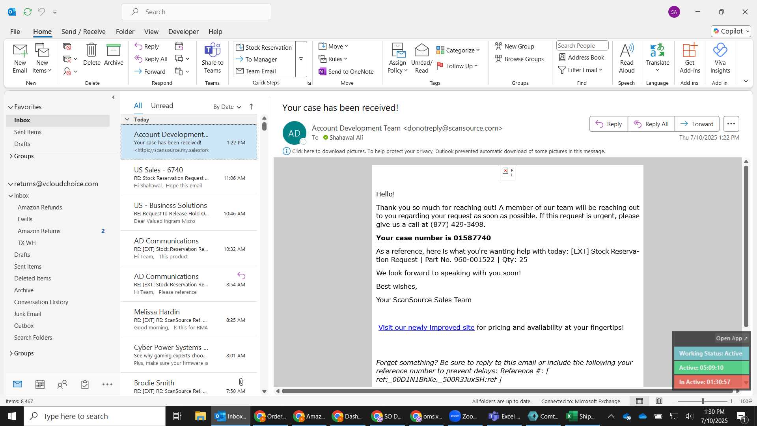This screenshot has width=757, height=426.
Task: Click the reading pane more actions ellipsis
Action: (731, 124)
